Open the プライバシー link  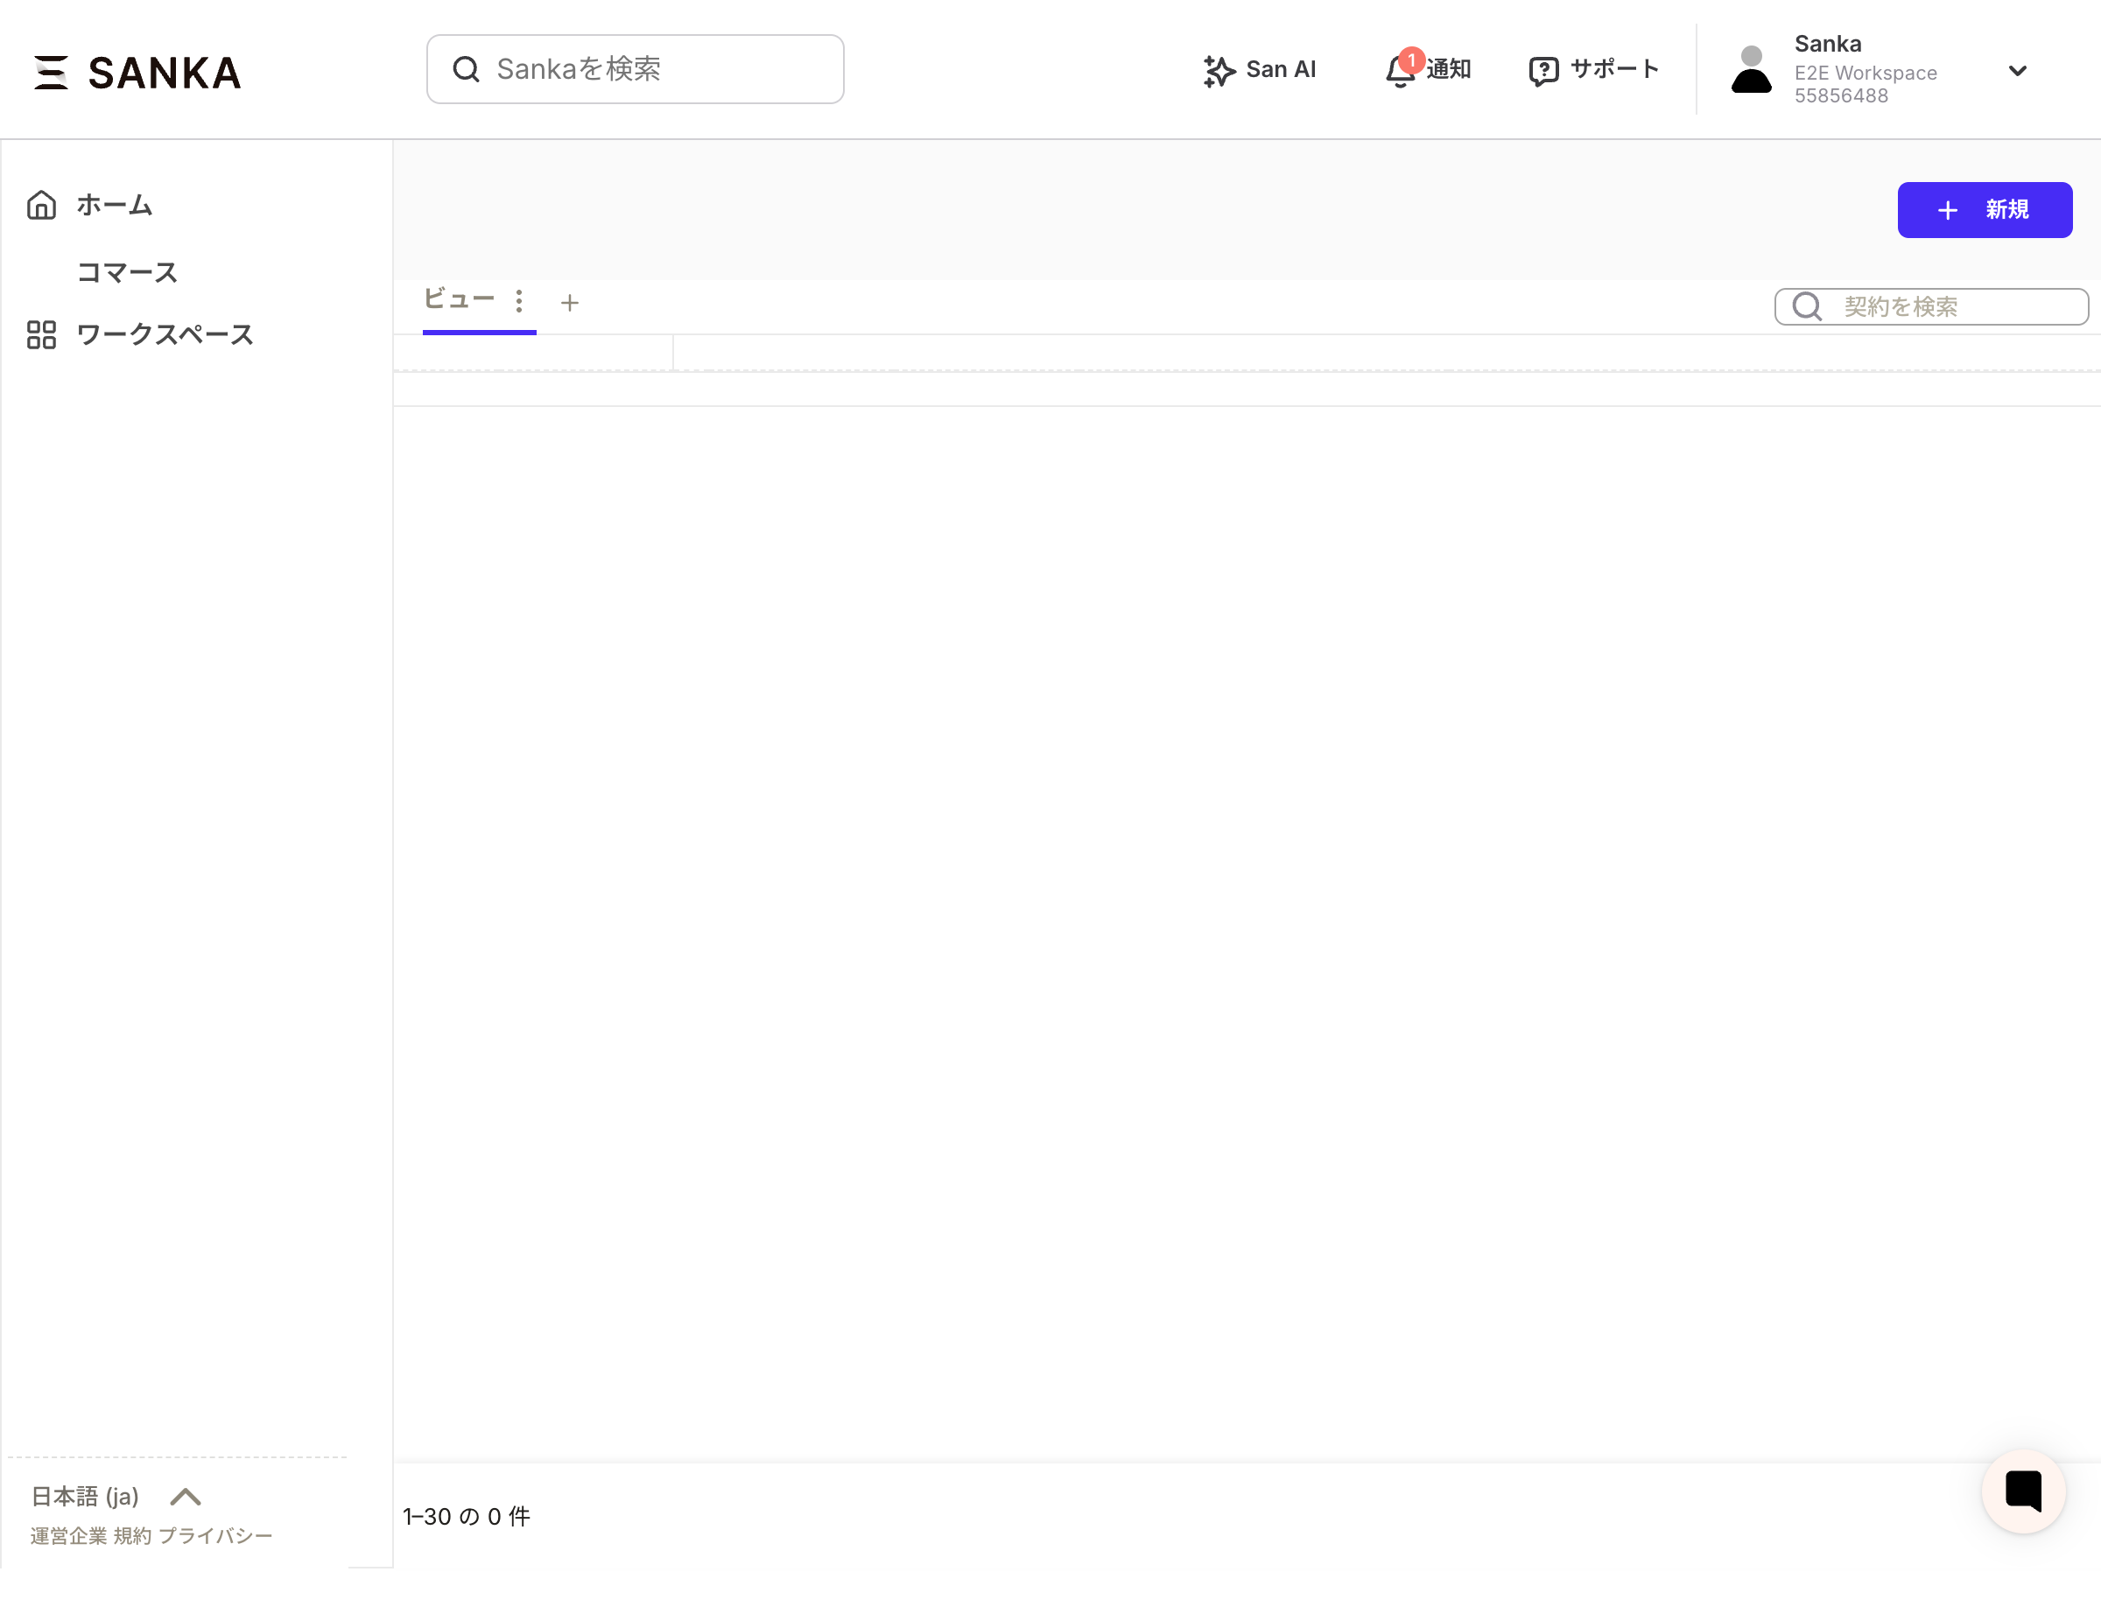[x=215, y=1535]
